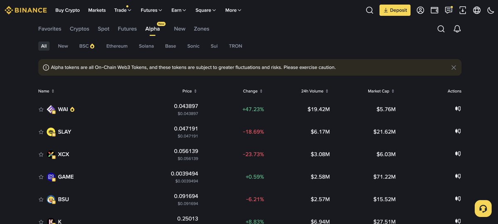Expand the Earn dropdown menu
Viewport: 498px width, 224px height.
tap(179, 10)
